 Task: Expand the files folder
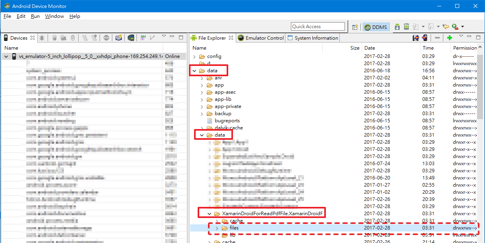(x=217, y=228)
